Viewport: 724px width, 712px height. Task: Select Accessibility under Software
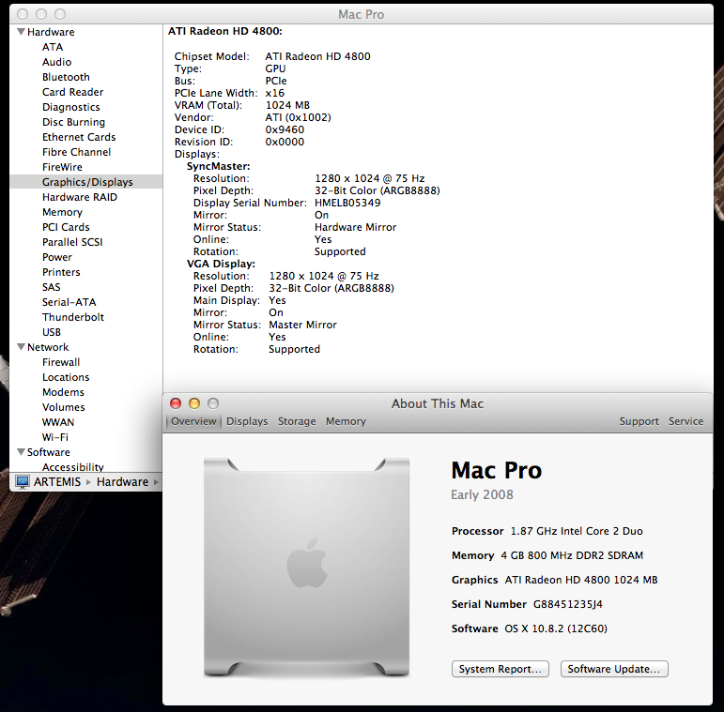click(73, 466)
